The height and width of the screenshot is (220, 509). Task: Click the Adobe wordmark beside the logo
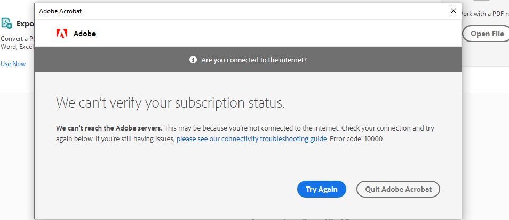[84, 34]
